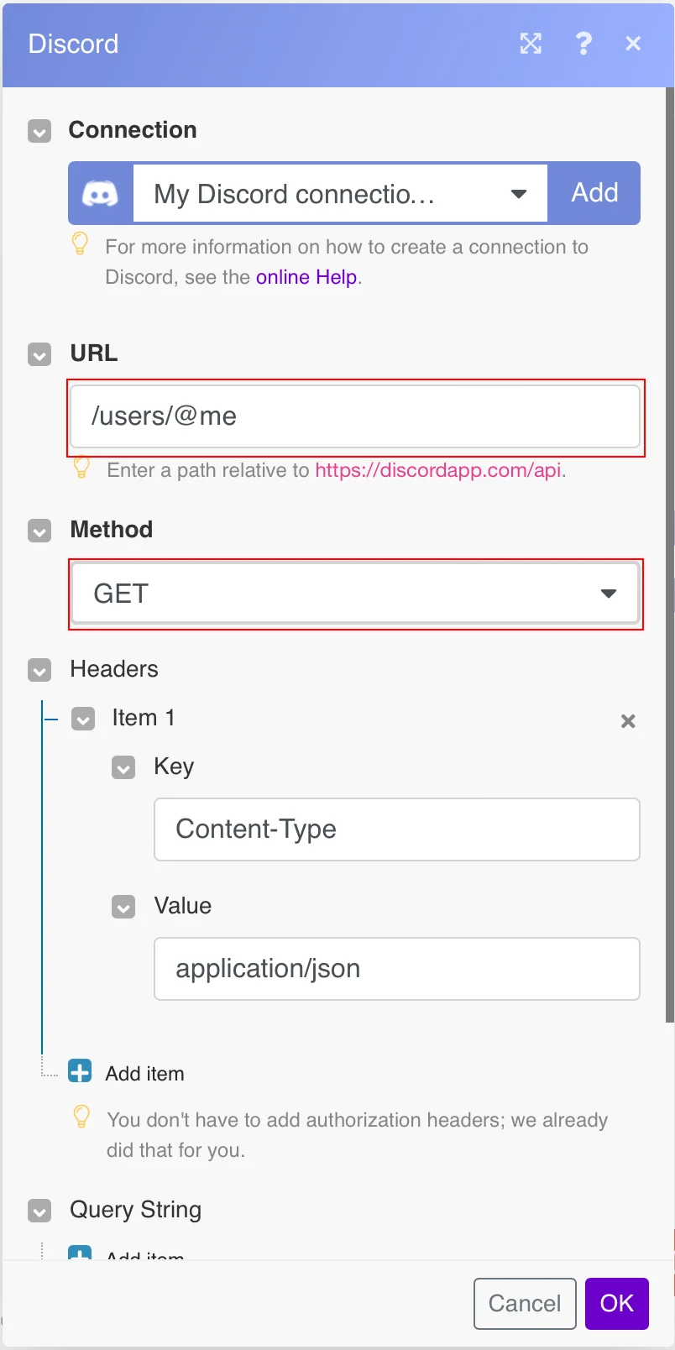Click the Add connection button

click(594, 193)
